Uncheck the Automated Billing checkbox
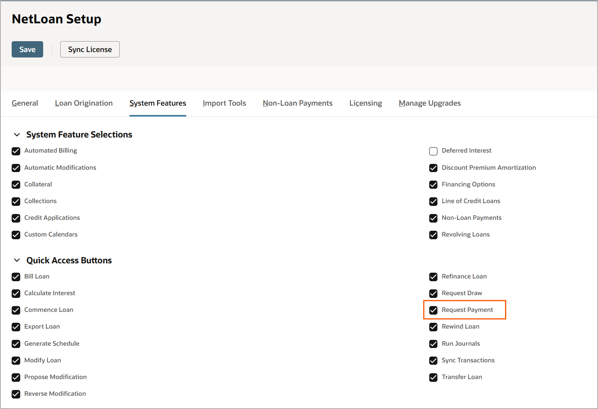The width and height of the screenshot is (598, 409). point(16,151)
